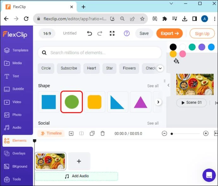
Task: Open the Tools sidebar section
Action: [12, 179]
